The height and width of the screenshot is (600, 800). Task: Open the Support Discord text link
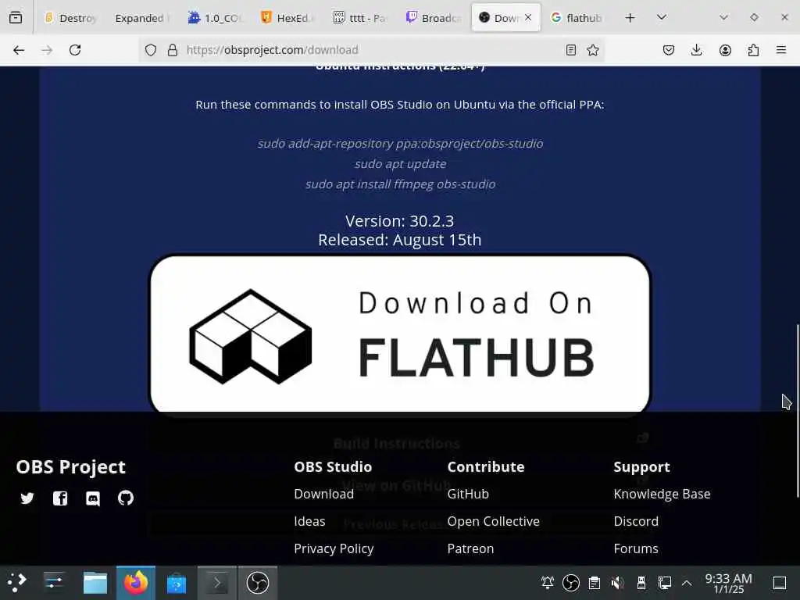[x=636, y=521]
